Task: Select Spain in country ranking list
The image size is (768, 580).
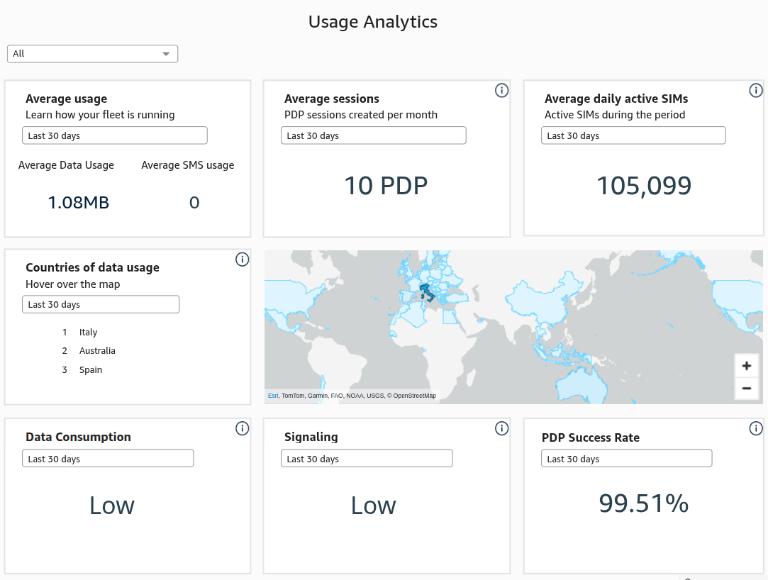Action: click(x=91, y=370)
